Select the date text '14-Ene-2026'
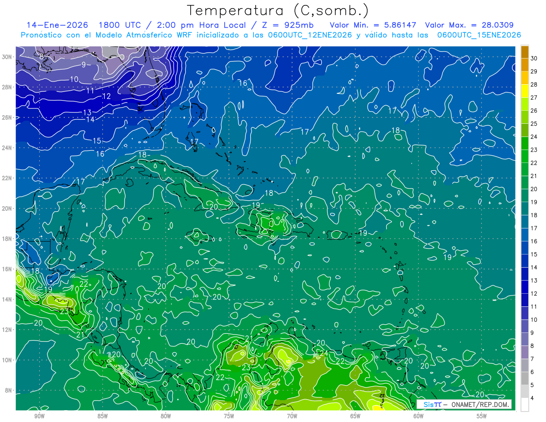This screenshot has height=422, width=546. (58, 25)
